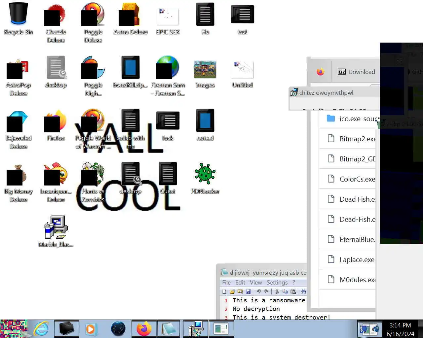Click the Open file folder toolbar icon
Image resolution: width=423 pixels, height=338 pixels.
click(232, 291)
